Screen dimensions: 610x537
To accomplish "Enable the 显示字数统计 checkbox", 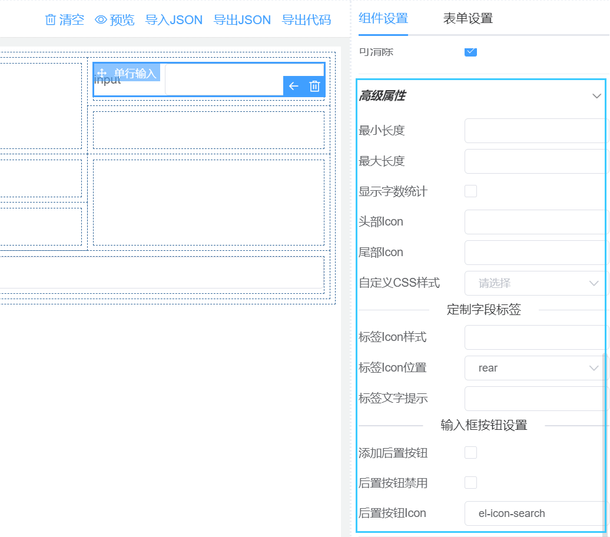I will (x=470, y=191).
